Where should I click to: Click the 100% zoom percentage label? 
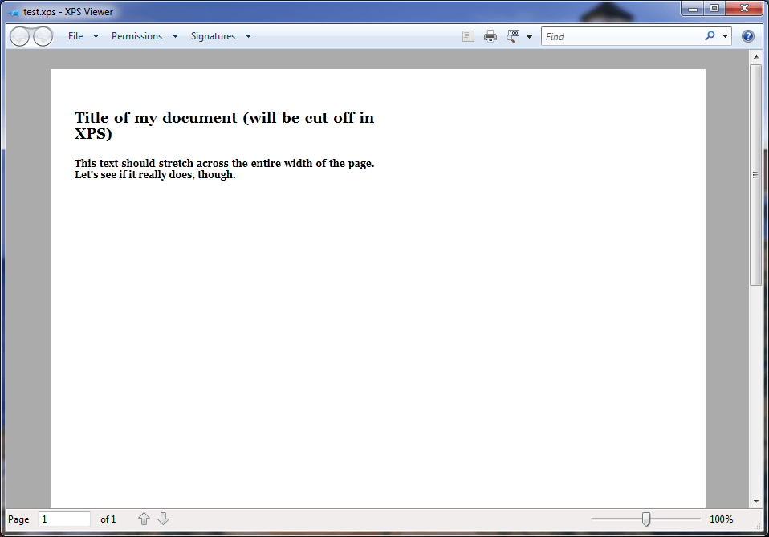721,519
